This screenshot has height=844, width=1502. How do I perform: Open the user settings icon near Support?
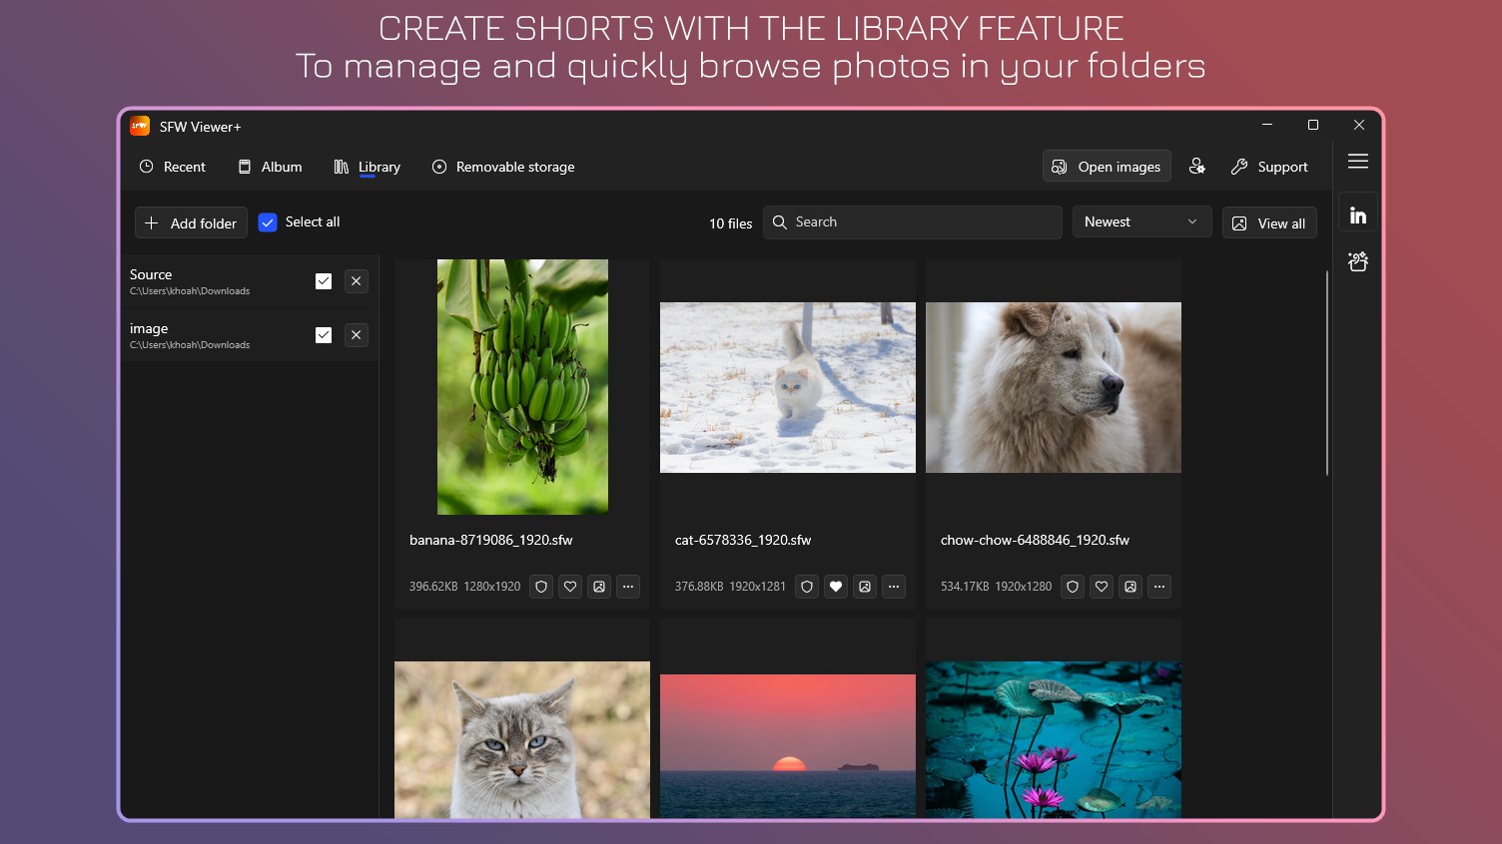[x=1196, y=167]
